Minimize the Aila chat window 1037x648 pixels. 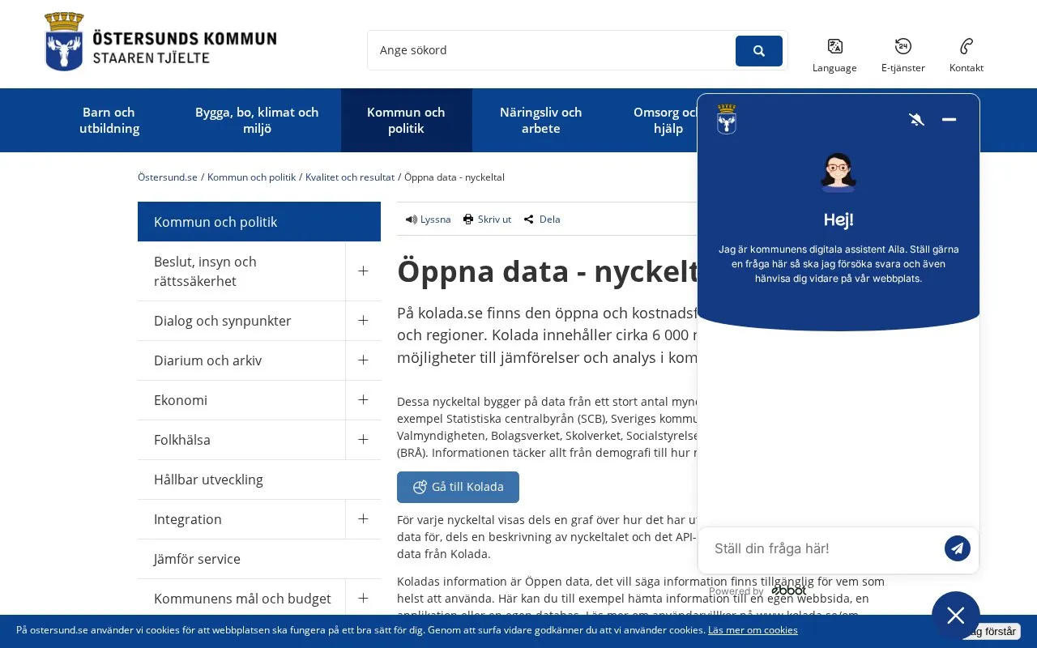click(x=950, y=120)
